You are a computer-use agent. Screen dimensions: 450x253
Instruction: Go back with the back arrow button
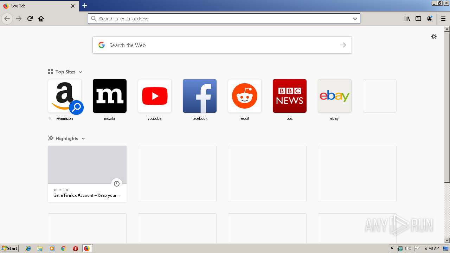click(x=7, y=19)
